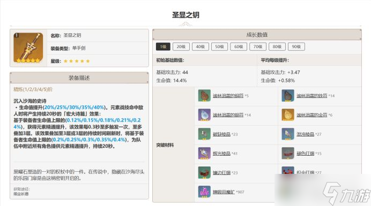Open the 褪色红绸 link
The width and height of the screenshot is (371, 206).
pyautogui.click(x=305, y=154)
